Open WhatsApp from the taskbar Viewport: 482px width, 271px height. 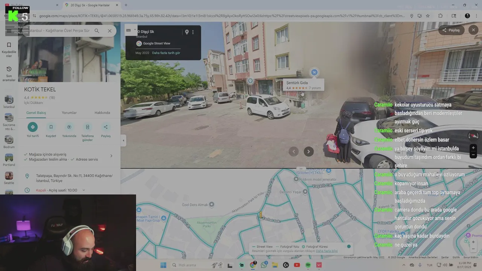pos(264,265)
